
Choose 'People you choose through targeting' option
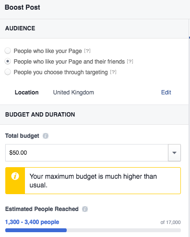[x=8, y=72]
